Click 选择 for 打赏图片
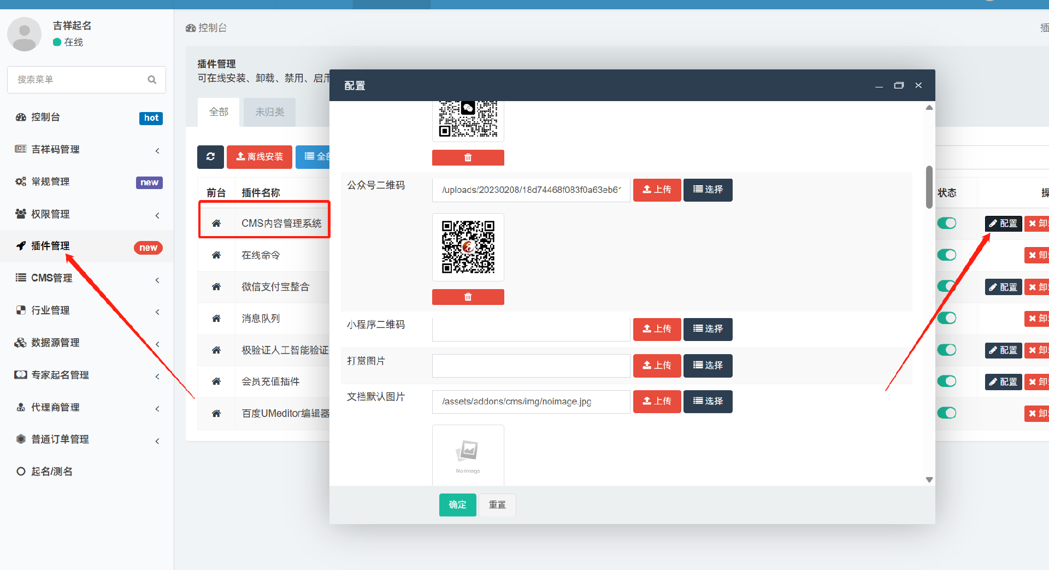The width and height of the screenshot is (1049, 570). pyautogui.click(x=708, y=366)
